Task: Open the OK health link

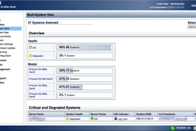Action: (34, 48)
